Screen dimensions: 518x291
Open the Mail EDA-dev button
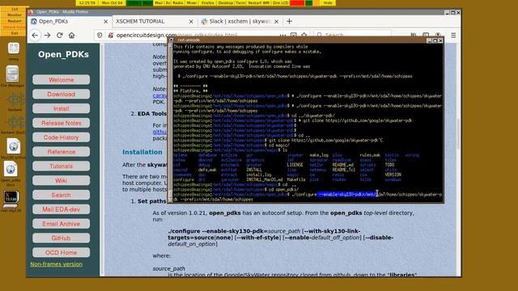[62, 209]
